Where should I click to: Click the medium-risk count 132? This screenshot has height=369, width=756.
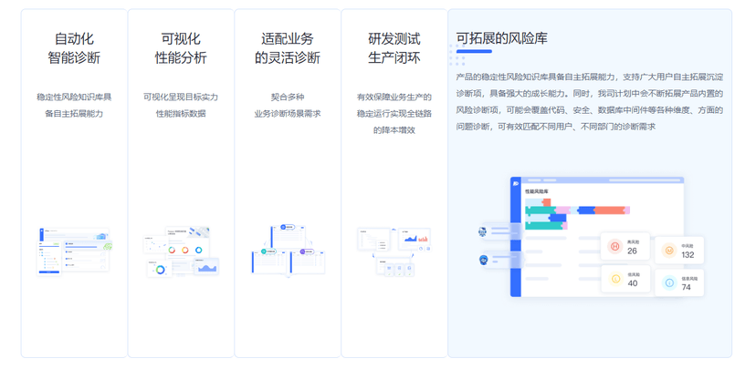tap(688, 255)
